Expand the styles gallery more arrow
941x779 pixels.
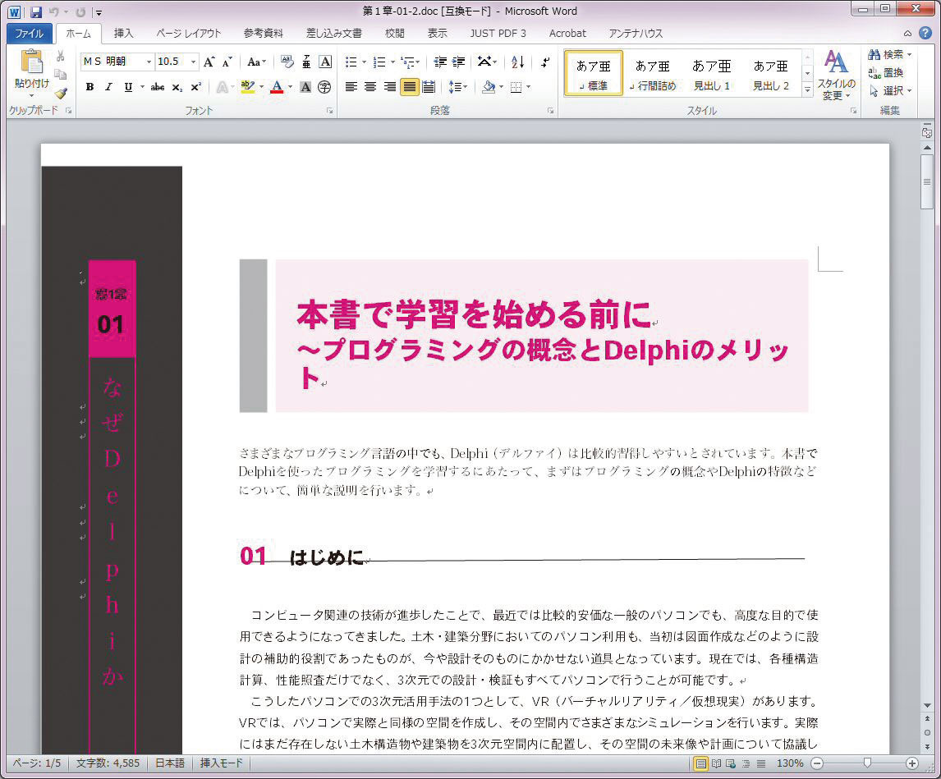pyautogui.click(x=807, y=89)
